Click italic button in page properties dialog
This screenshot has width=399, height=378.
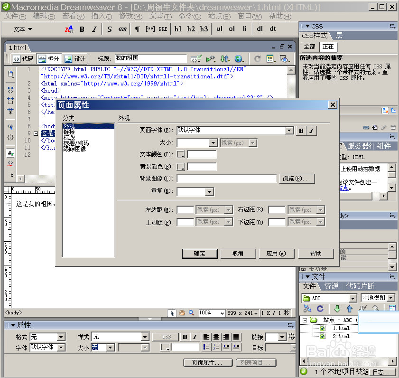click(x=311, y=131)
